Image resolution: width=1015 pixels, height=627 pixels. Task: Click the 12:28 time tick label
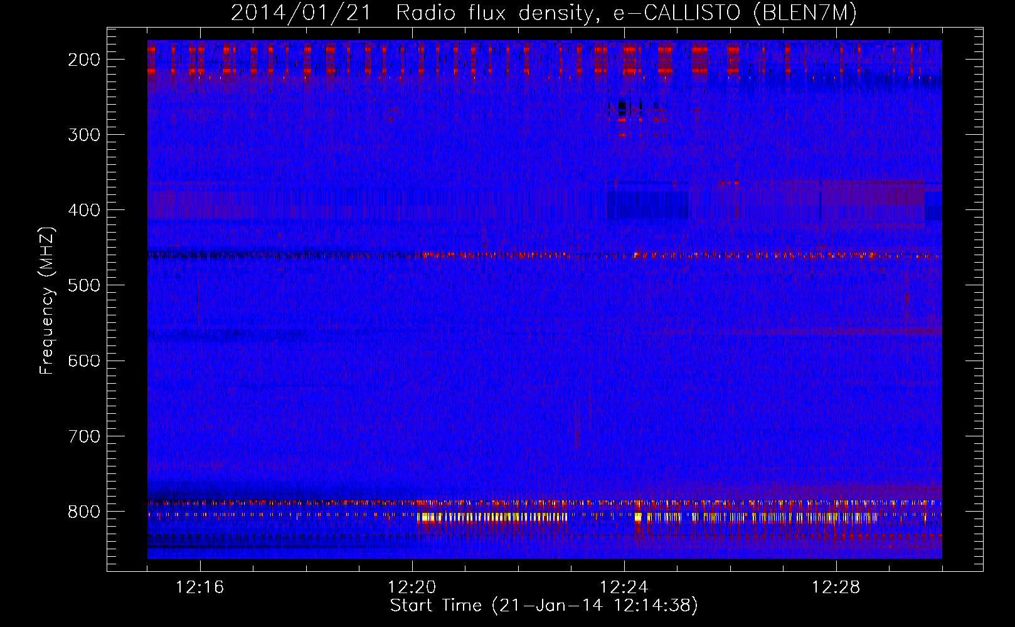point(836,587)
